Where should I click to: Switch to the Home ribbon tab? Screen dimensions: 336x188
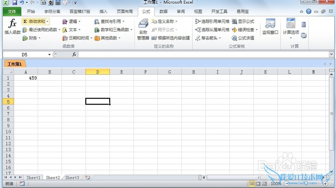pos(31,11)
